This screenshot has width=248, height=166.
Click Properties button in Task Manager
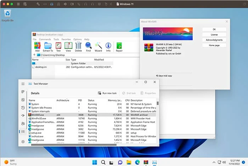coord(148,93)
